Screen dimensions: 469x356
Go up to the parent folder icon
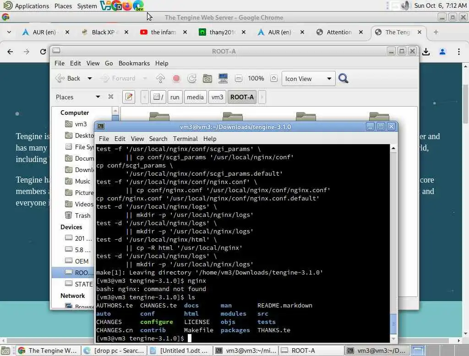click(x=160, y=78)
